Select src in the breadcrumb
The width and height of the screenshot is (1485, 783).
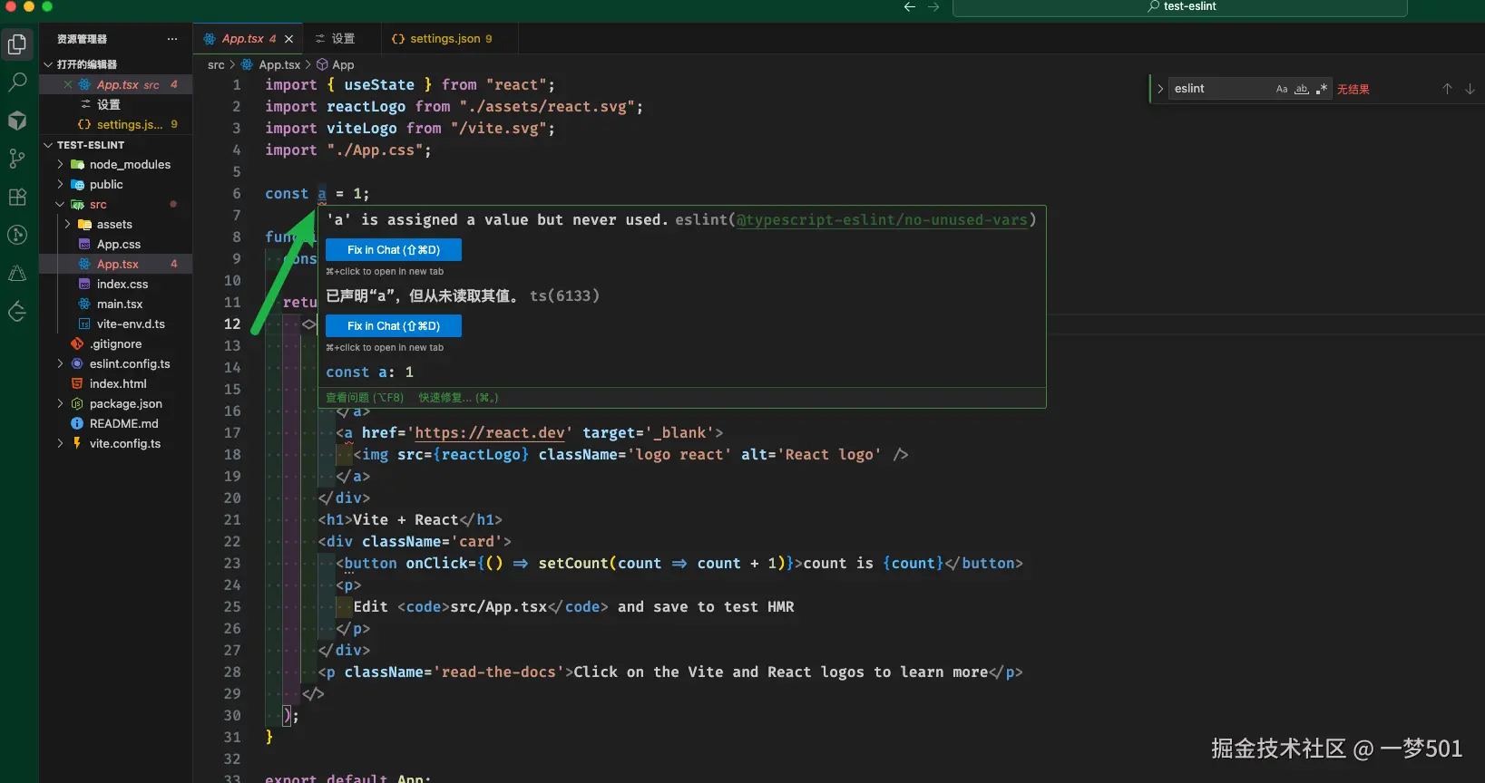click(216, 64)
